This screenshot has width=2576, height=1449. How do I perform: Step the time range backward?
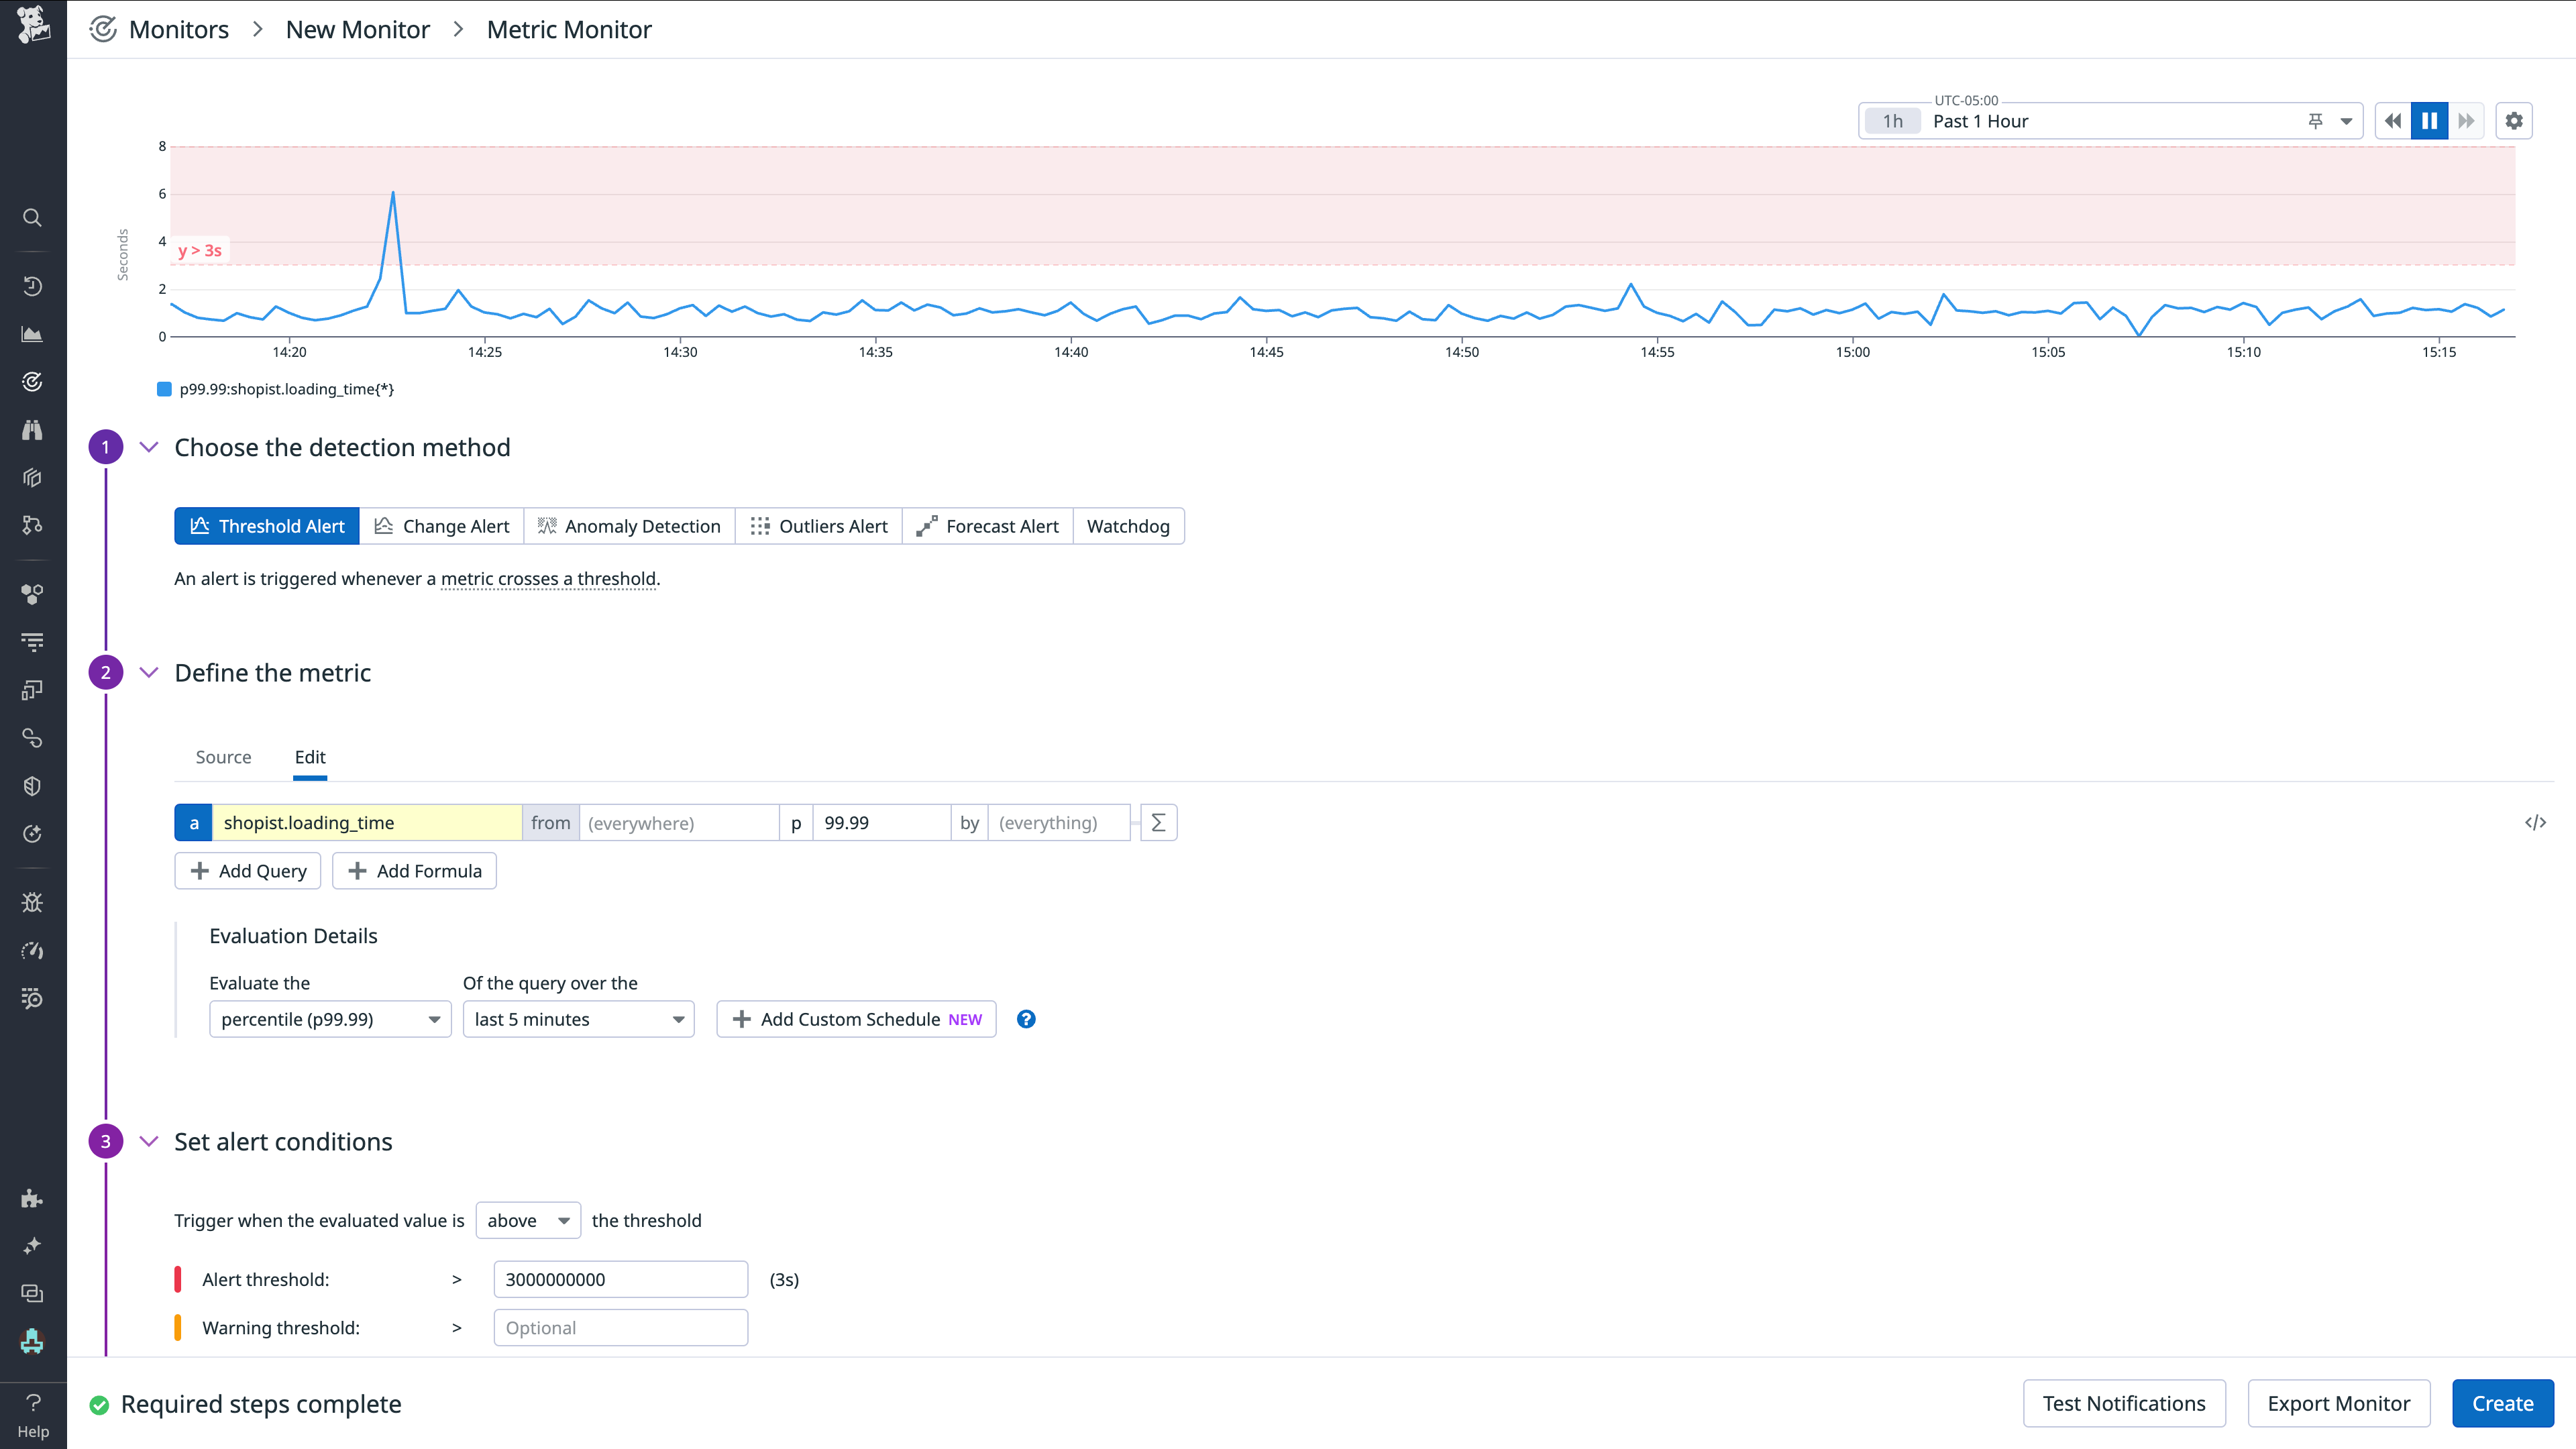click(x=2392, y=121)
